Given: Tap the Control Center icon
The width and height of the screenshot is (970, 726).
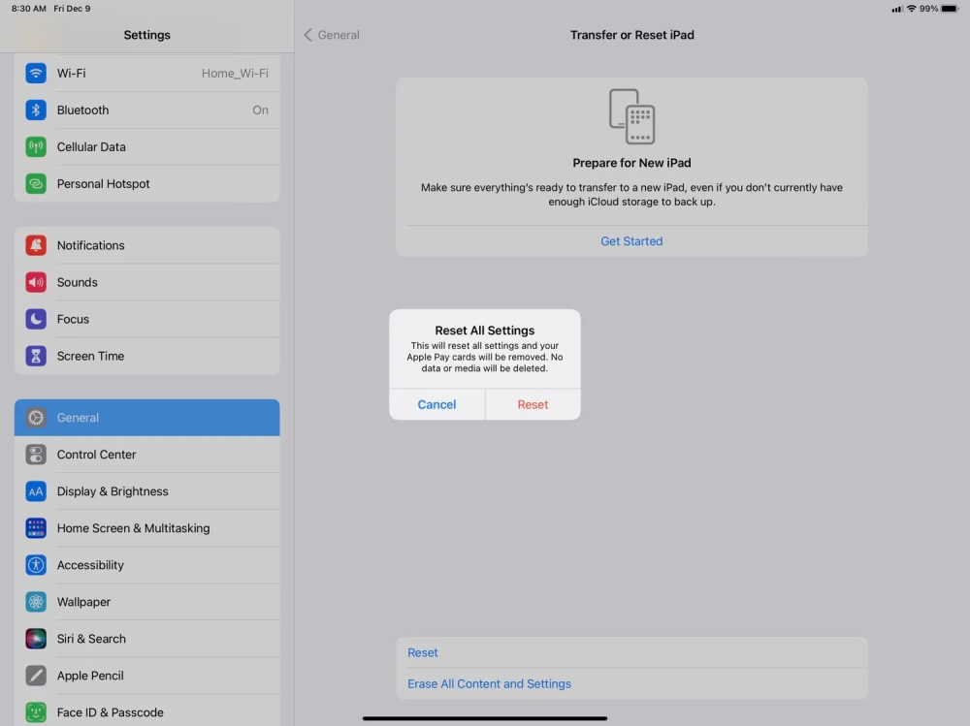Looking at the screenshot, I should point(36,455).
